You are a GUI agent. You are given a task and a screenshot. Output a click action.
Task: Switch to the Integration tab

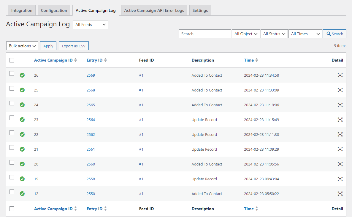click(22, 10)
